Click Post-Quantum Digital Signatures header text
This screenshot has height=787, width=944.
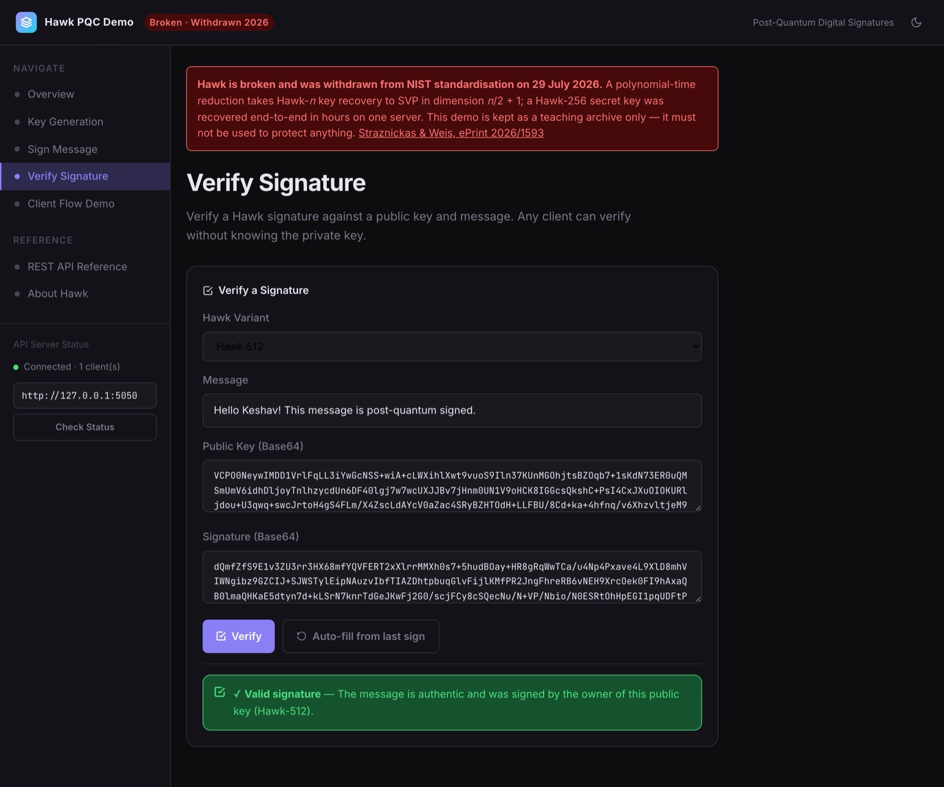point(823,22)
